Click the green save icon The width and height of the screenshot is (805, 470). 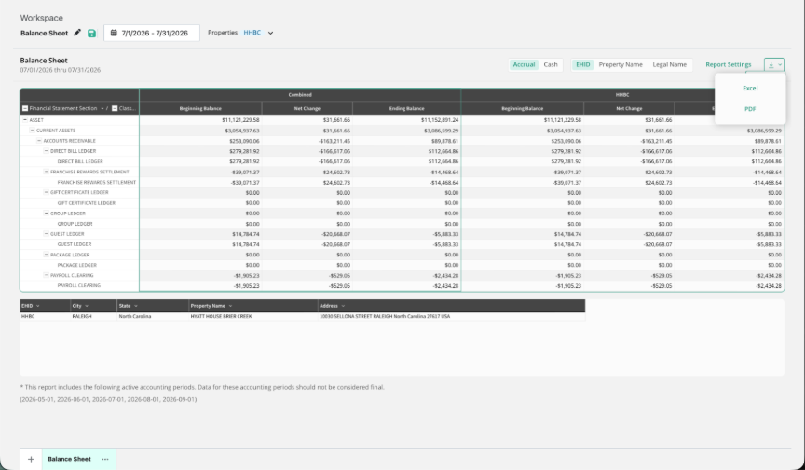(x=91, y=33)
